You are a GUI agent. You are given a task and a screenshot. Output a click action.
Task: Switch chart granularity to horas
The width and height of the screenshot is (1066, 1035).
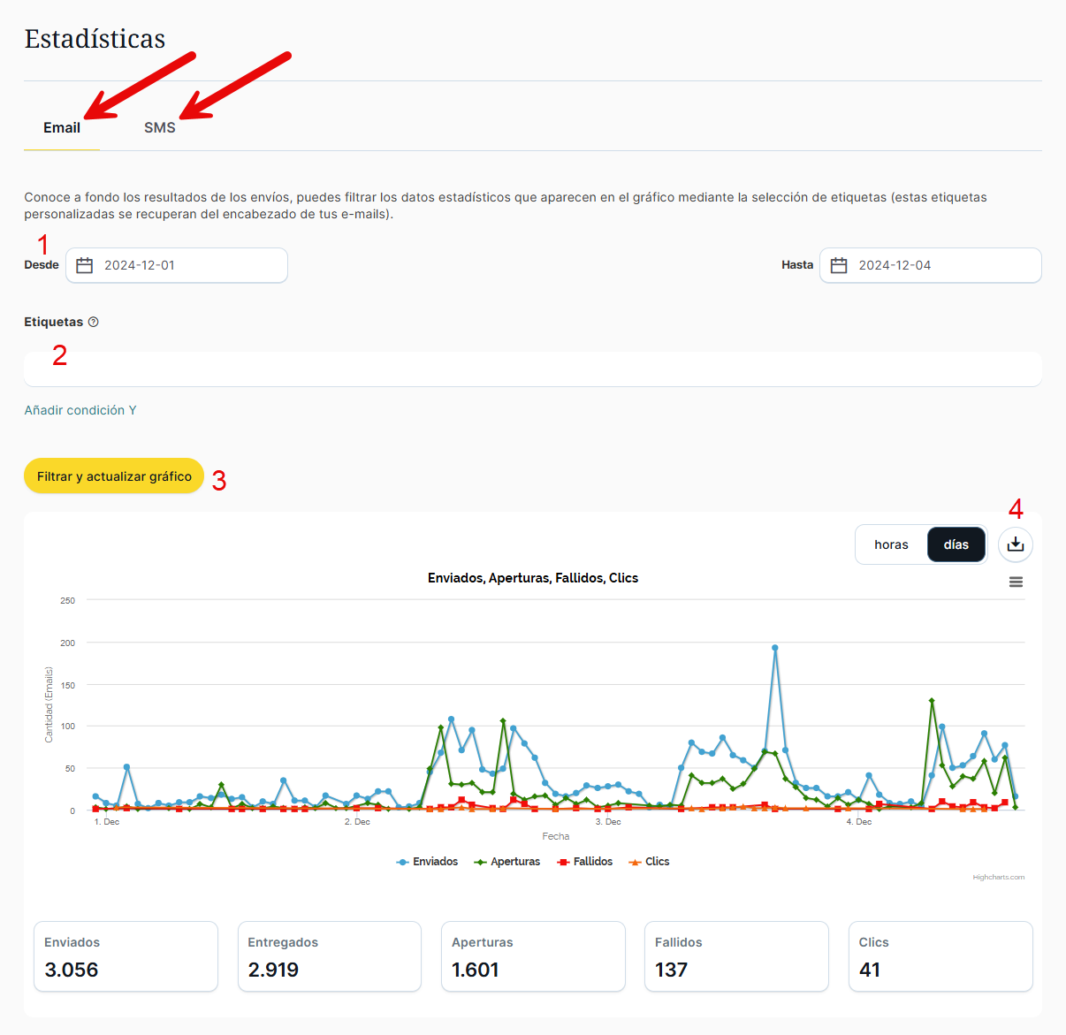891,544
